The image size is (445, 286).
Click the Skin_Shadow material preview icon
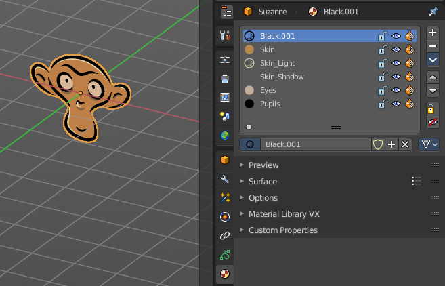[x=249, y=77]
